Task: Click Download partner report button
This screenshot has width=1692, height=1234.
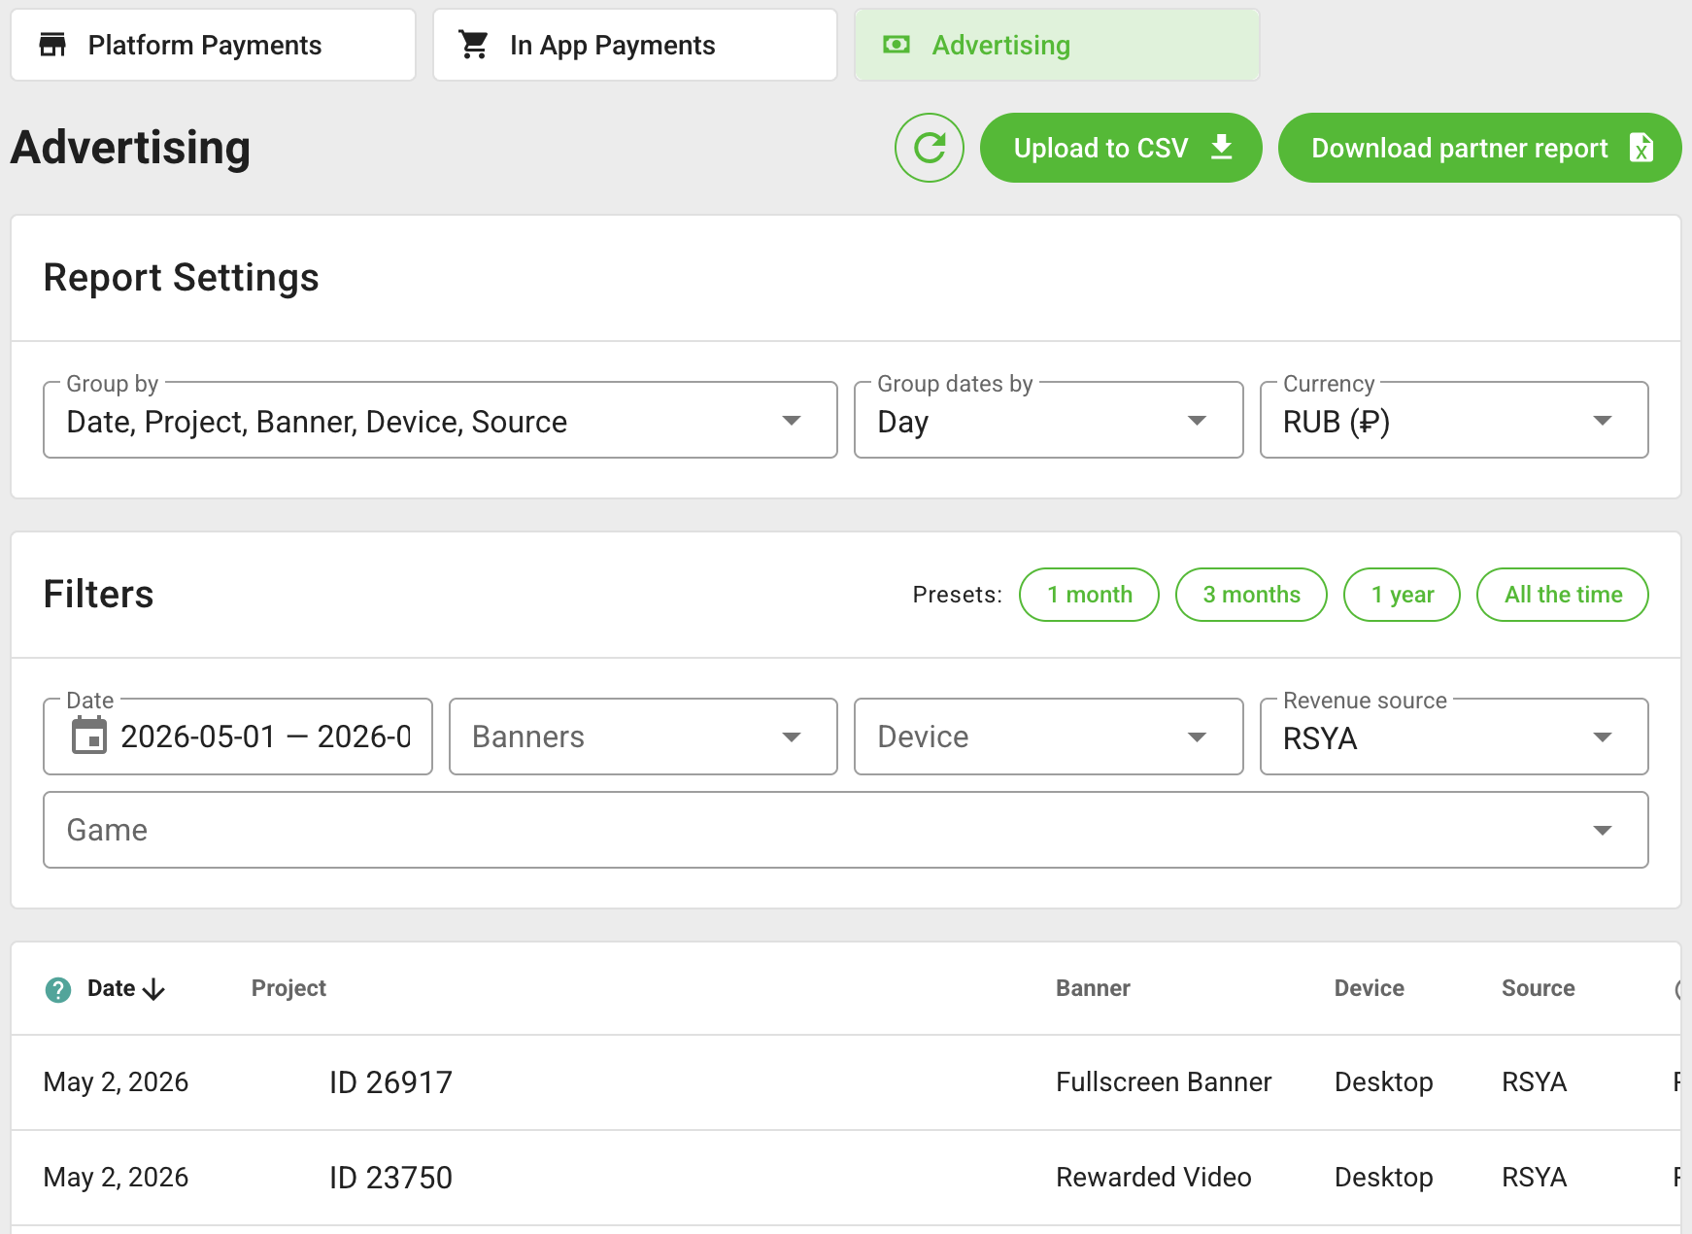Action: pyautogui.click(x=1479, y=148)
